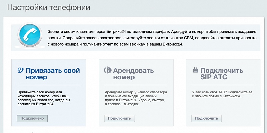Viewport: 267px width, 133px height.
Task: Click the text Арендуйте номер у нашего оператора
Action: point(134,91)
